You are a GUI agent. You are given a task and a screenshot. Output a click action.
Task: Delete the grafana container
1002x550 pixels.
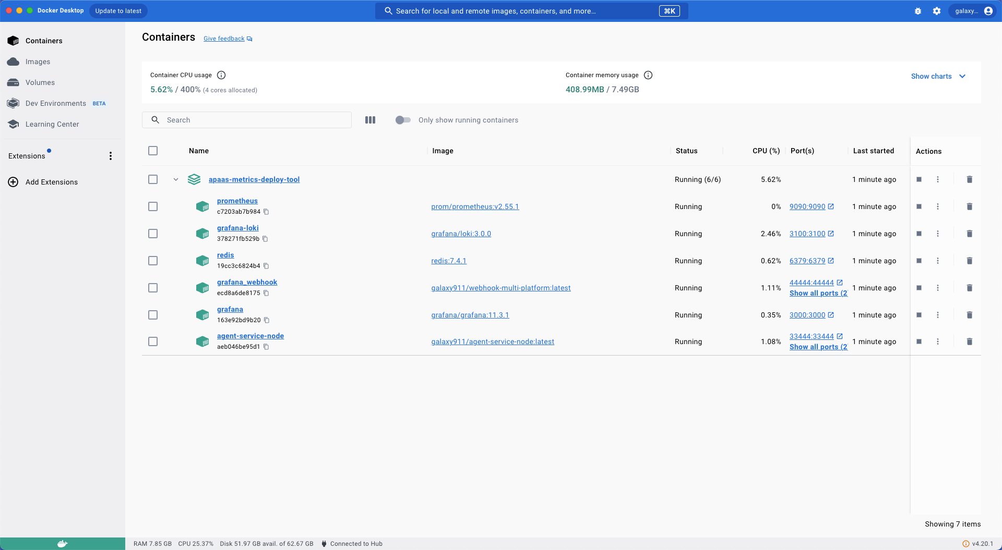(970, 315)
